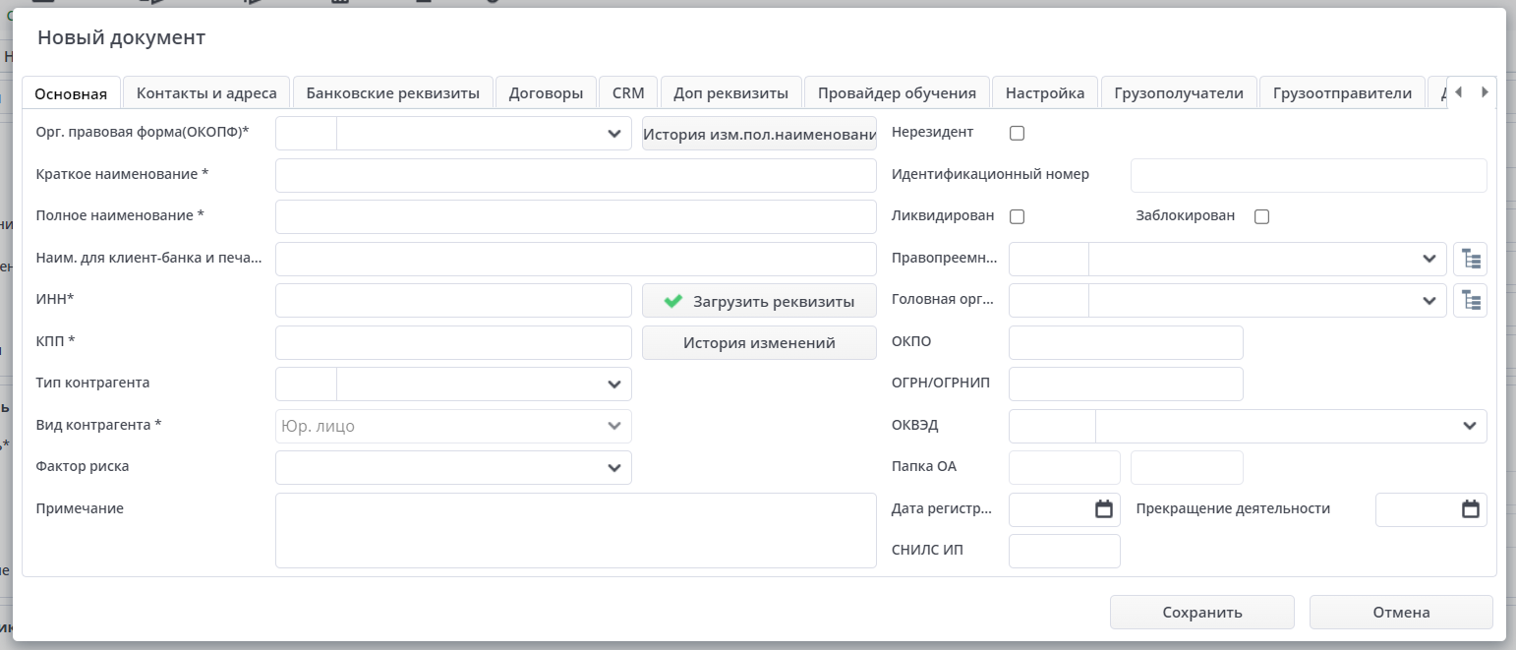Open the Фактор риска dropdown
The height and width of the screenshot is (650, 1516).
[x=614, y=467]
